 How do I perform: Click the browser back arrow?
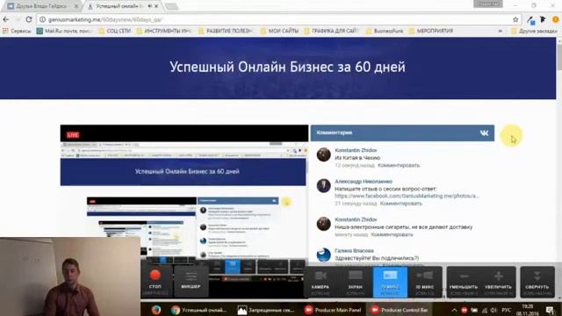[6, 19]
